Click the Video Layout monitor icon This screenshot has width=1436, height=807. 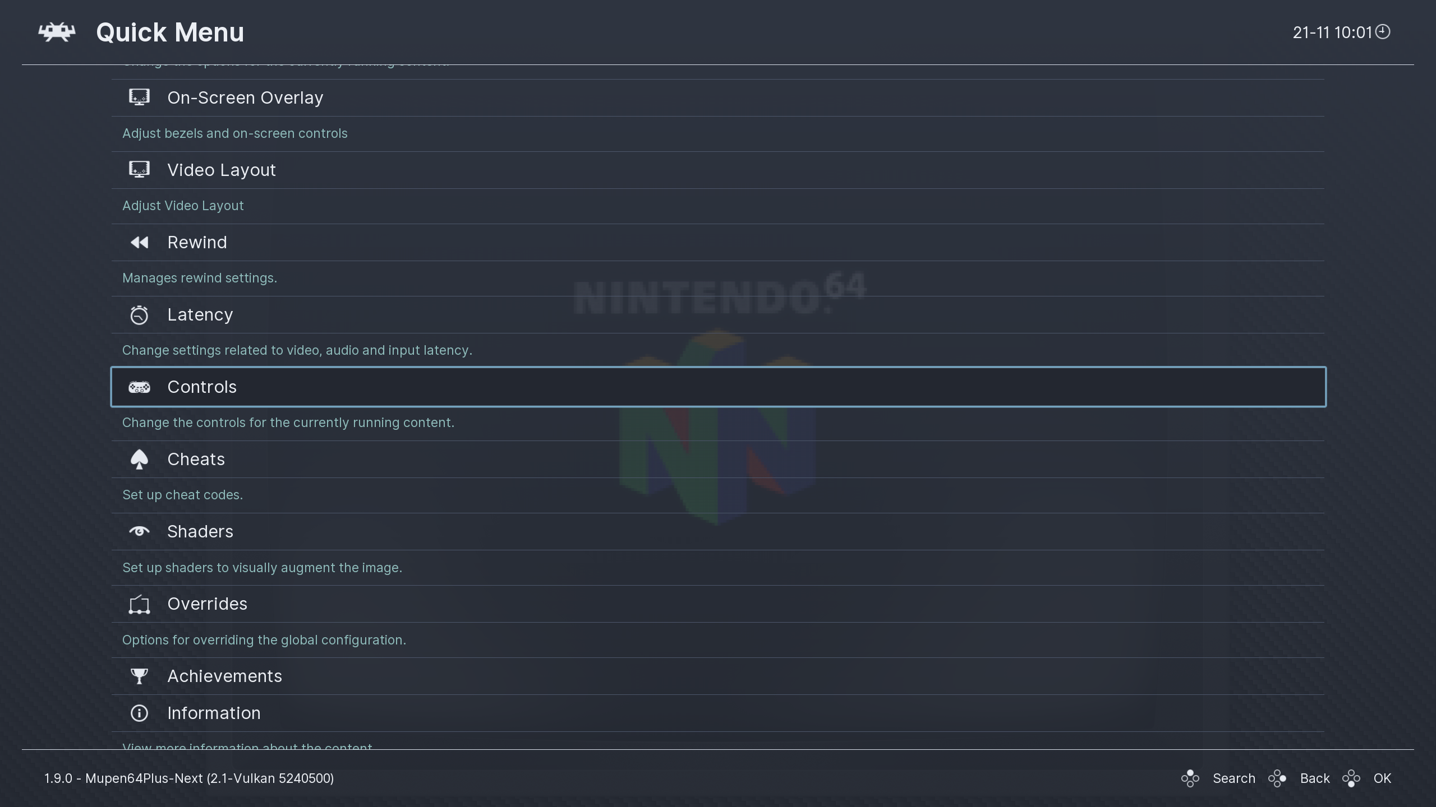click(139, 170)
